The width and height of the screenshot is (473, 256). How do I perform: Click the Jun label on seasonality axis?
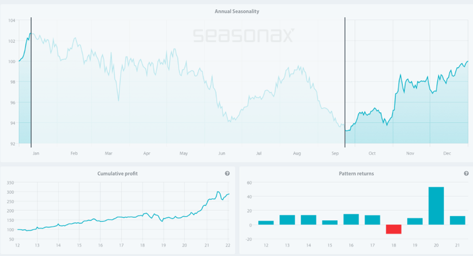222,154
